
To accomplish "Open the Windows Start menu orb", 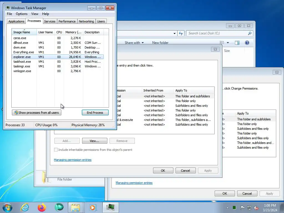I will [x=7, y=207].
